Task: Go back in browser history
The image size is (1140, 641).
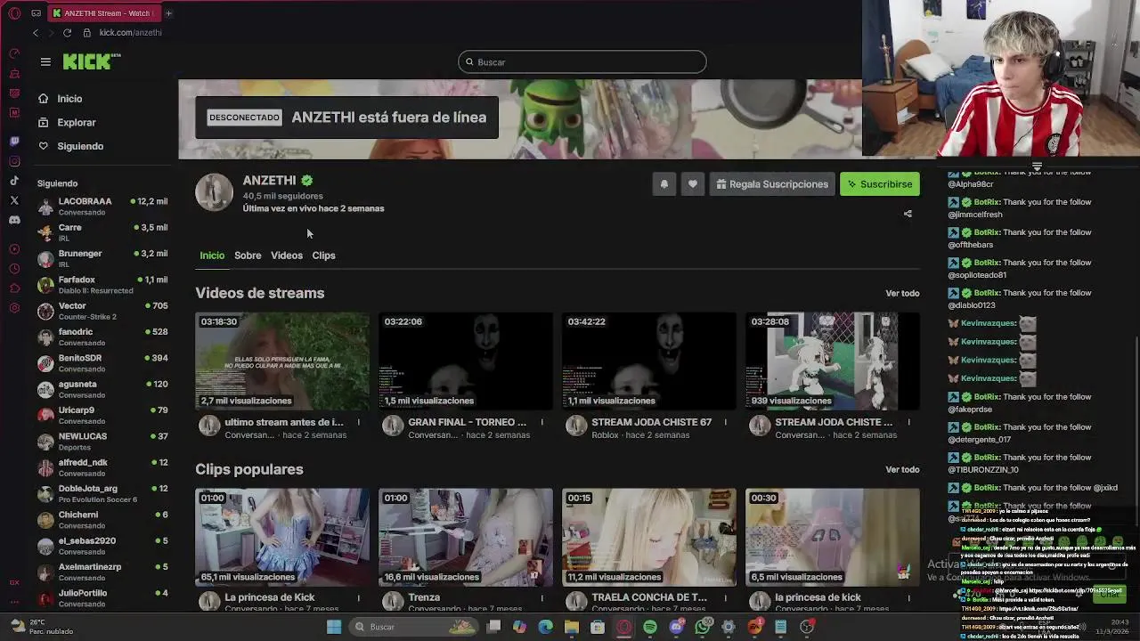Action: pyautogui.click(x=36, y=33)
